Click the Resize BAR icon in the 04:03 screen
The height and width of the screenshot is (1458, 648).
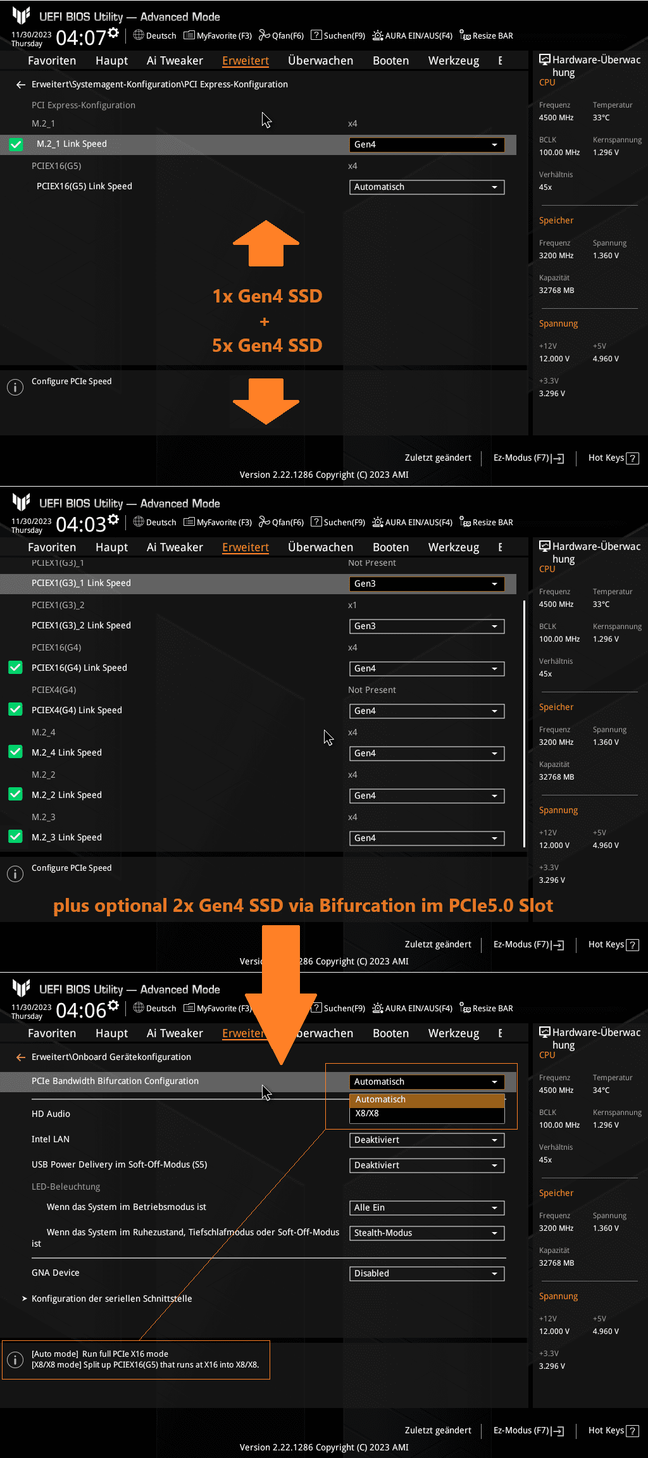pyautogui.click(x=465, y=522)
